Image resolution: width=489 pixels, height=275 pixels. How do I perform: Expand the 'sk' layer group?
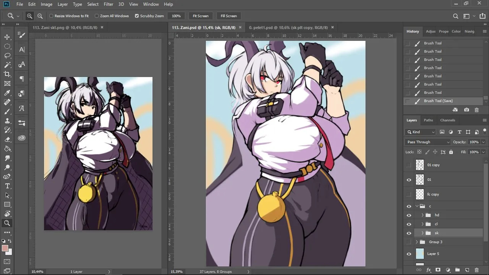click(423, 233)
